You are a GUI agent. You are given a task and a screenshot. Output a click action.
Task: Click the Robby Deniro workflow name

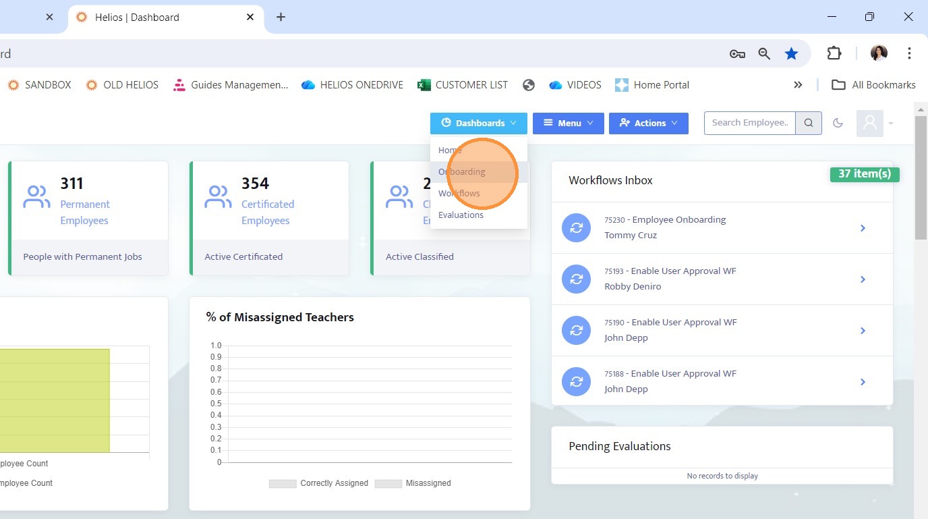[x=633, y=286]
